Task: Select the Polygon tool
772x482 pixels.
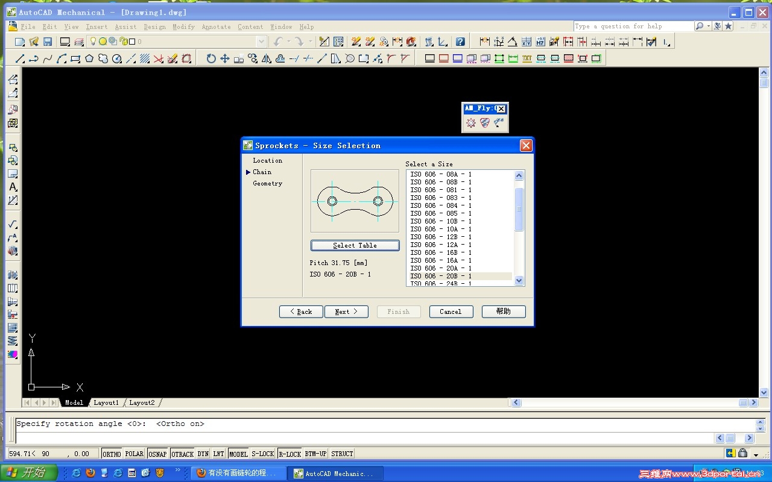Action: (89, 58)
